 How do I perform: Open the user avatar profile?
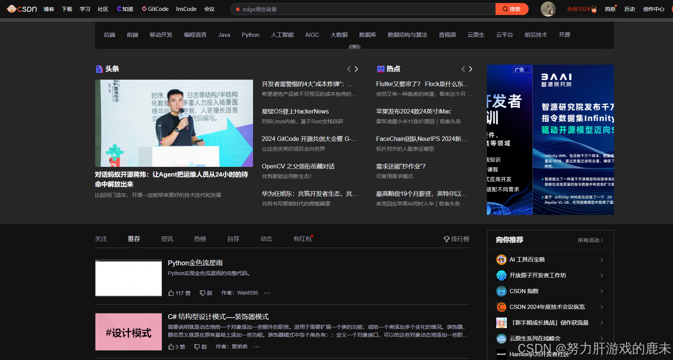(x=548, y=9)
